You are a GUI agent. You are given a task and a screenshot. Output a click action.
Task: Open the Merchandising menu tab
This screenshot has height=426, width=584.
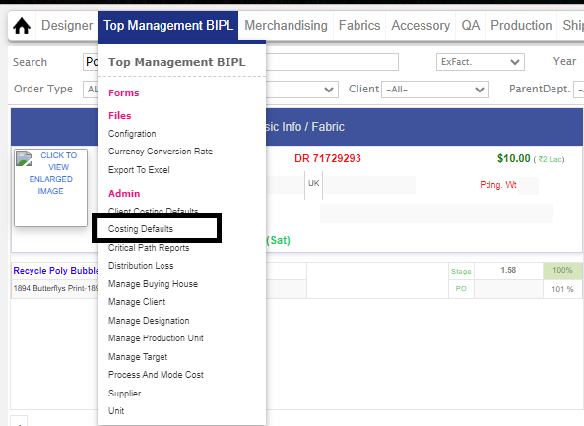coord(286,26)
